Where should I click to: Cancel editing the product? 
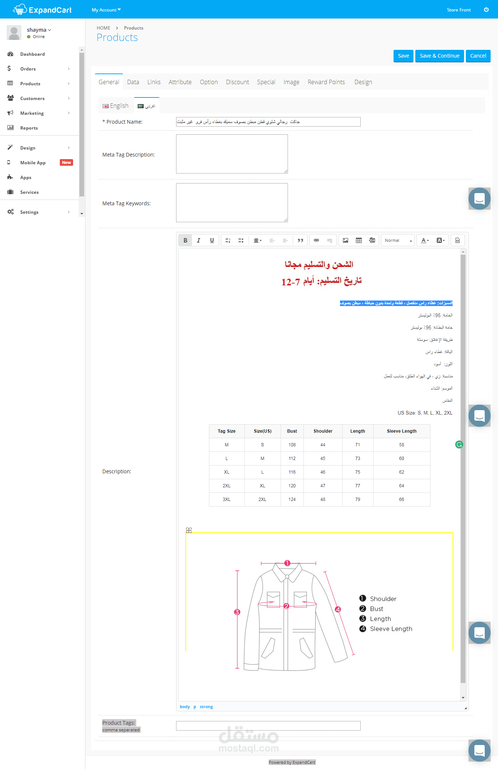coord(478,56)
